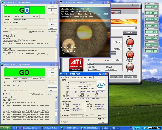Click Exit in the lower ORTHOS window

click(52, 86)
